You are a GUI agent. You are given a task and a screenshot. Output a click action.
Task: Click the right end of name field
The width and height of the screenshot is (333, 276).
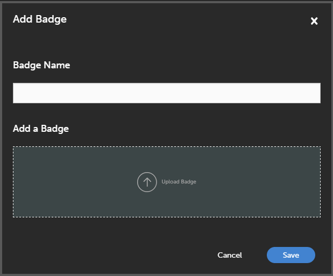tap(307, 93)
